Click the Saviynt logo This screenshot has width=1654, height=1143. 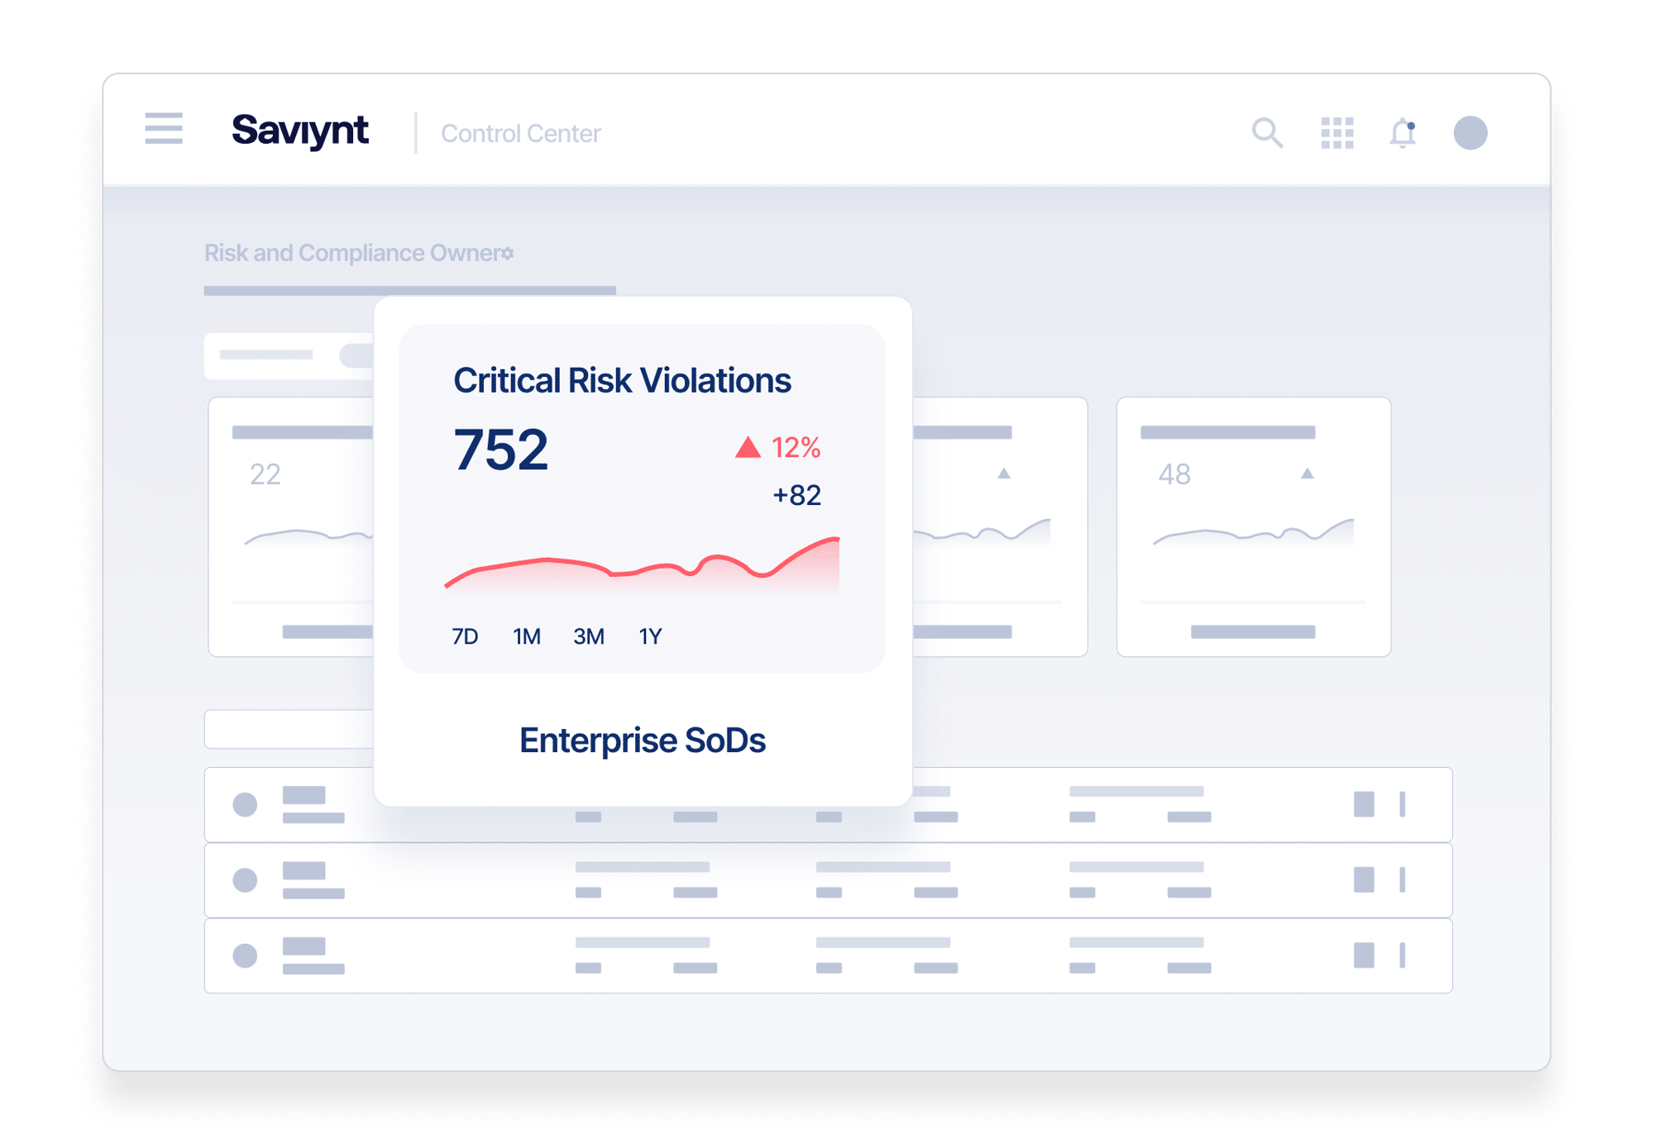(299, 131)
